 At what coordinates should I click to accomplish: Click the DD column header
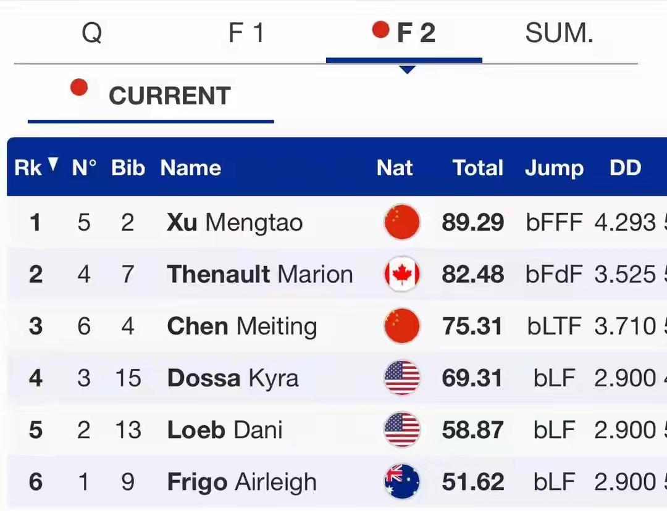tap(625, 168)
